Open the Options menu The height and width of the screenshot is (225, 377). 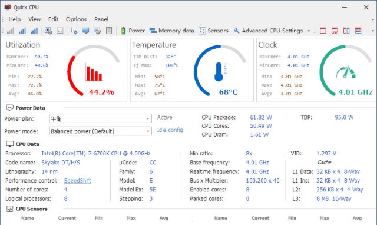[x=76, y=19]
